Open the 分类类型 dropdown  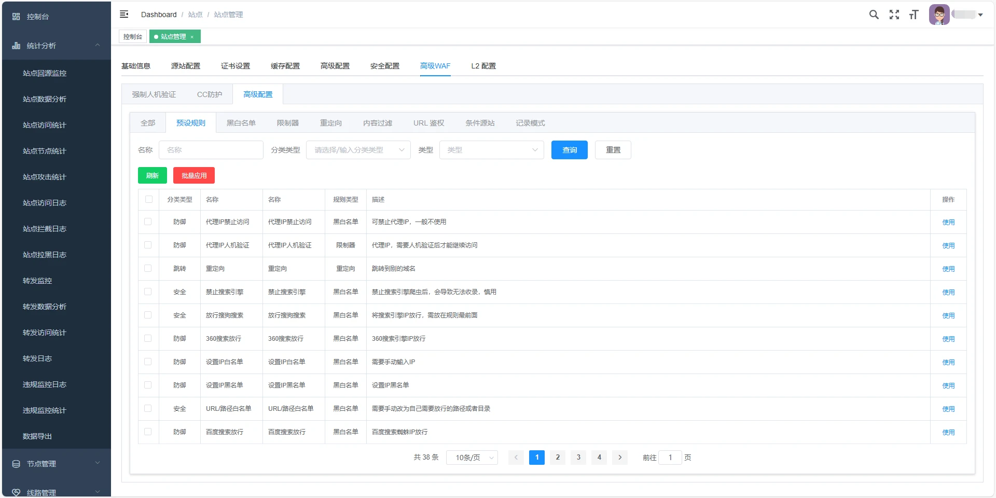[358, 150]
